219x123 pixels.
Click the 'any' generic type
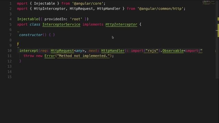click(79, 51)
